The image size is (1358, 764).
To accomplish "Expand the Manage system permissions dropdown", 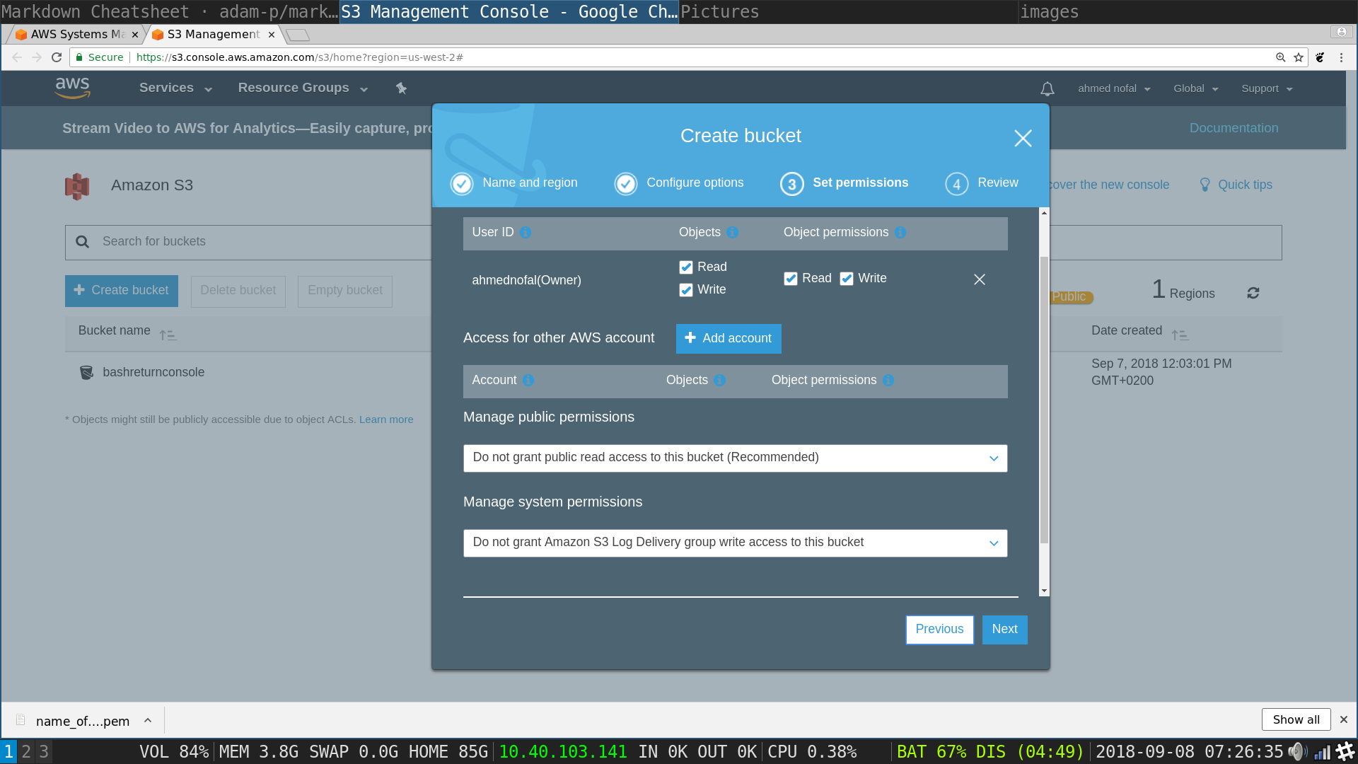I will 735,543.
